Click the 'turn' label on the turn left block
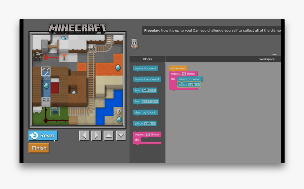Screen dimensions: 304x189 point(138,90)
